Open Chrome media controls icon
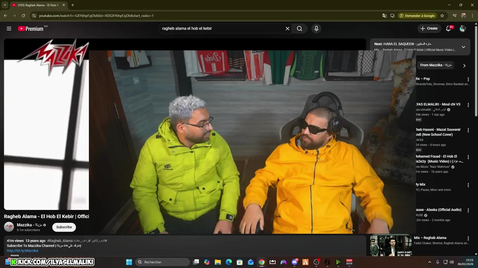This screenshot has width=478, height=268. 454,16
